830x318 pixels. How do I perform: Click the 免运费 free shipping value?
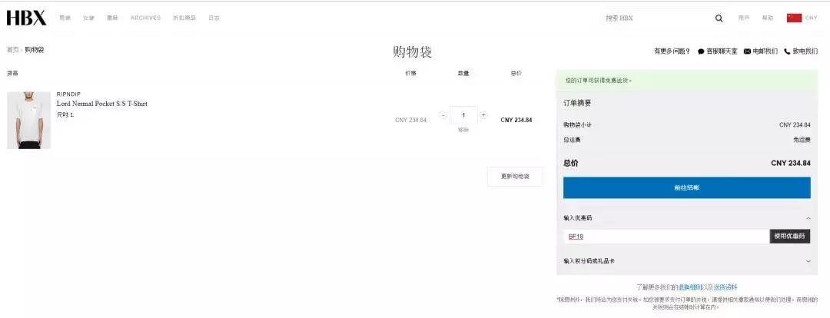click(802, 140)
